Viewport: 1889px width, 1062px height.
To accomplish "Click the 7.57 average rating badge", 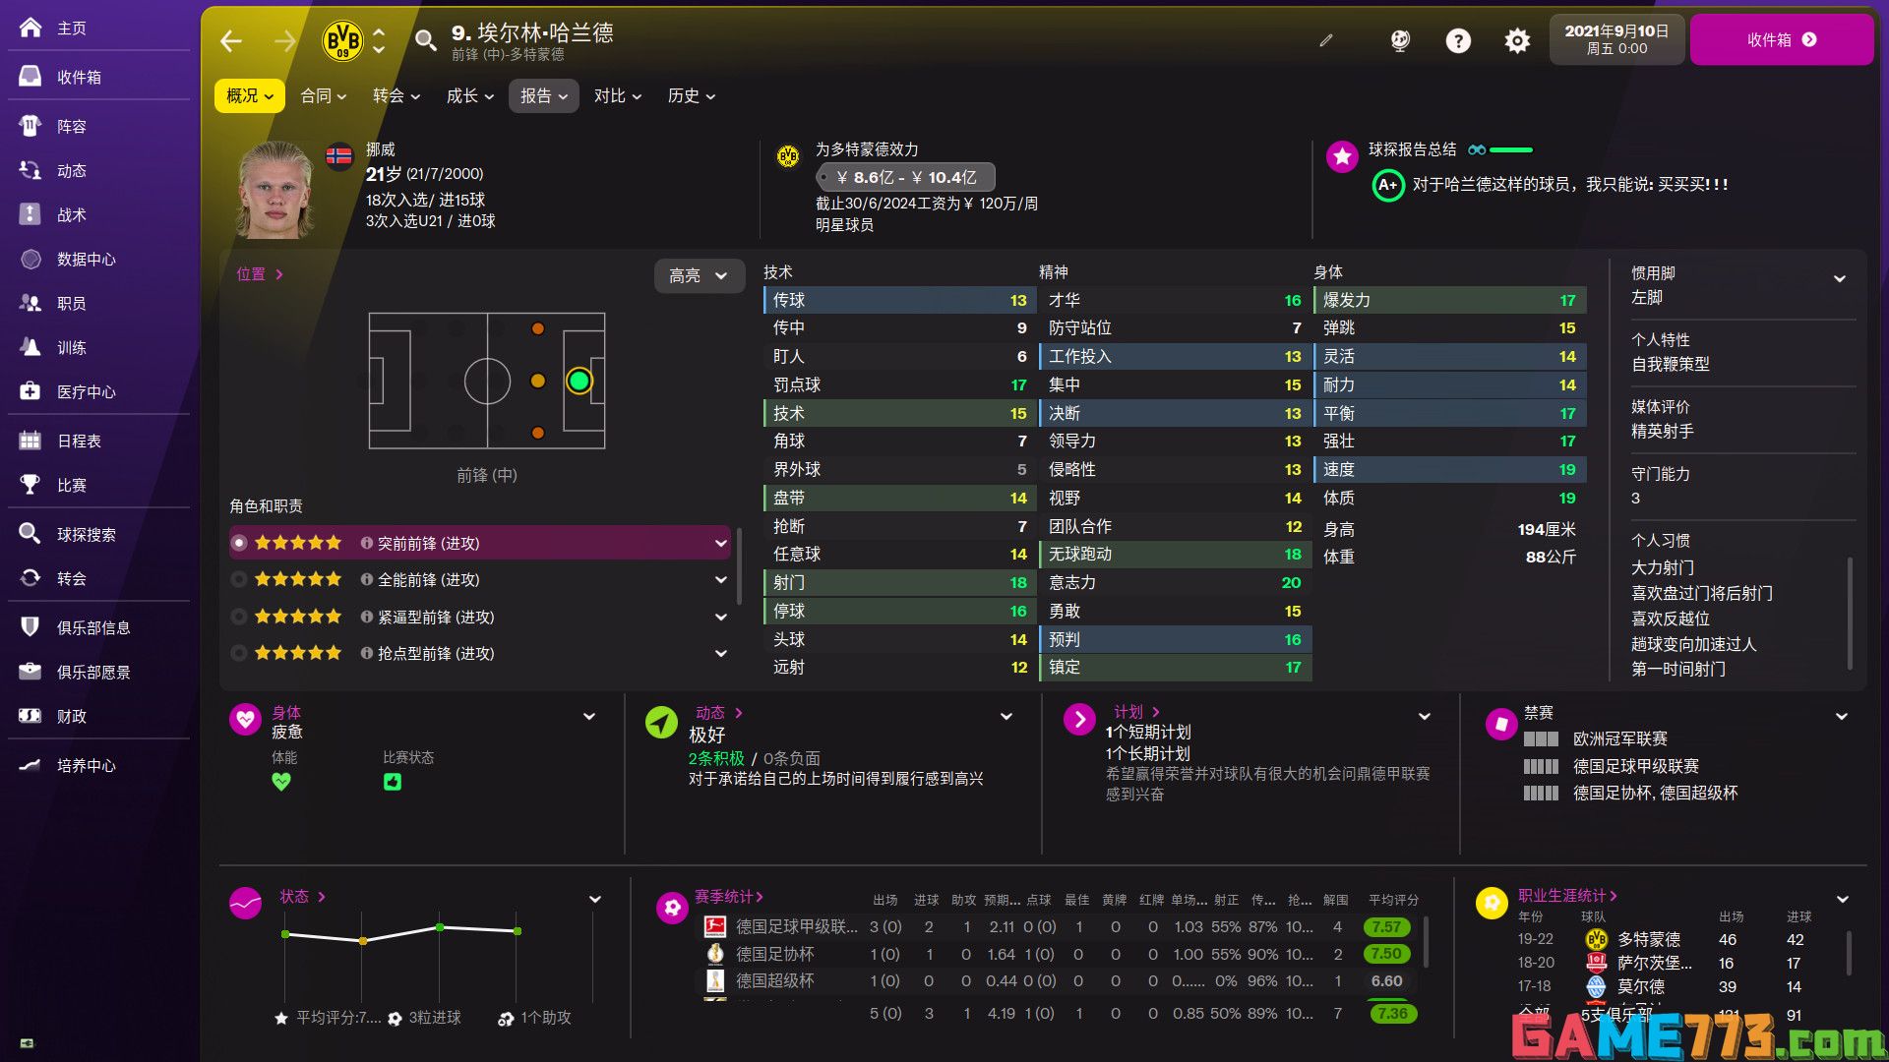I will (1386, 927).
